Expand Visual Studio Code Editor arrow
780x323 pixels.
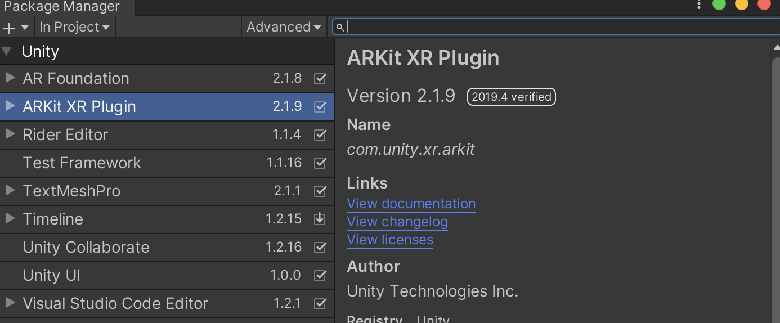[10, 303]
